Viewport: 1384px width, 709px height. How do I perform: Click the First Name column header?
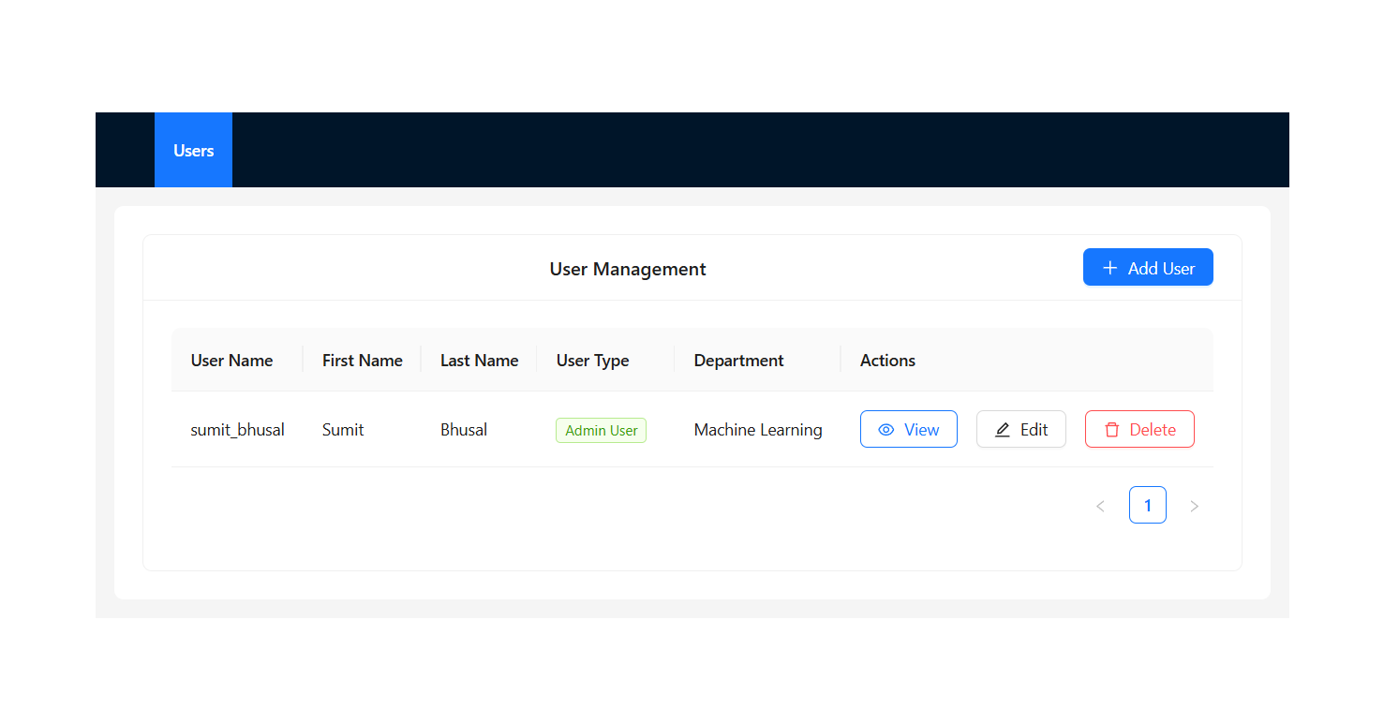tap(362, 361)
